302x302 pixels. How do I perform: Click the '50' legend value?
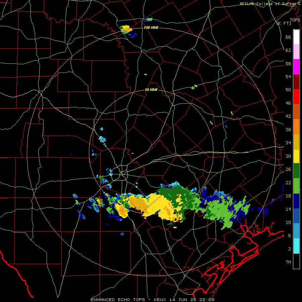pos(288,90)
